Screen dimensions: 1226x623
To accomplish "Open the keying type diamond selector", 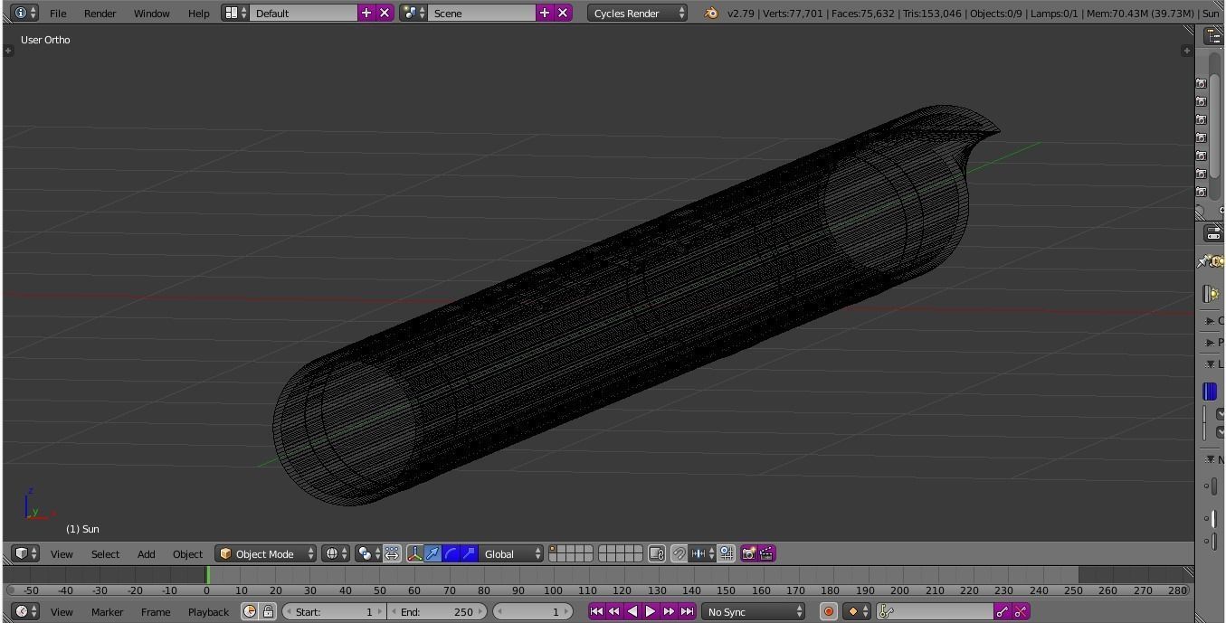I will coord(856,611).
